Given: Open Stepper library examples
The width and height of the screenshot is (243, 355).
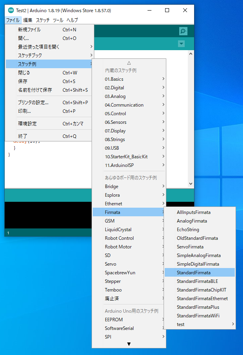Looking at the screenshot, I should click(129, 281).
